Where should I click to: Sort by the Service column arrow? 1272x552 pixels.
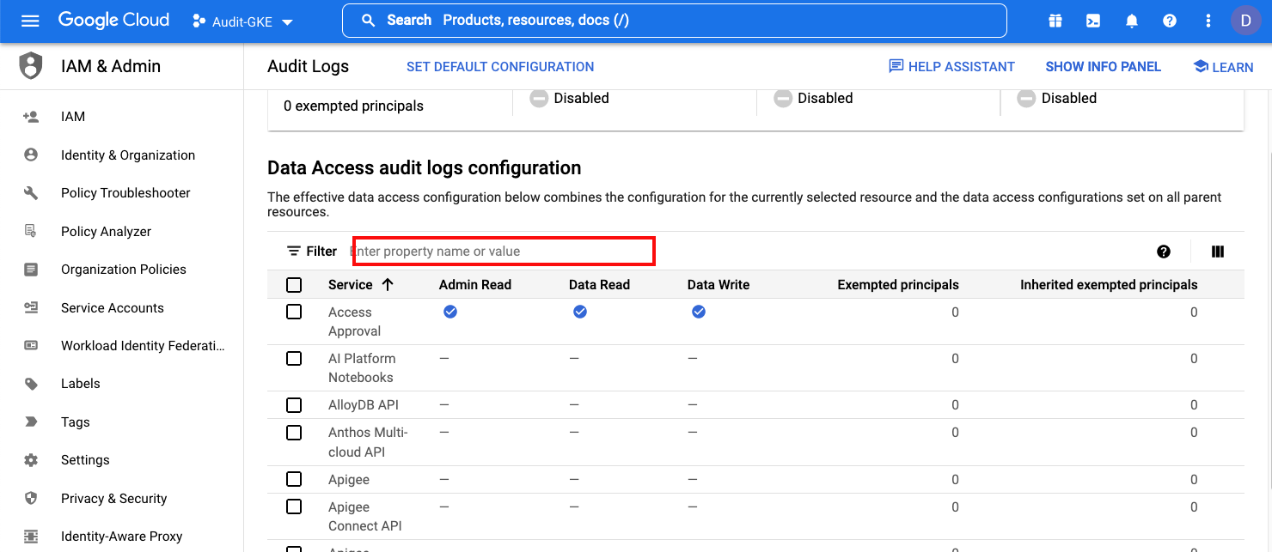388,285
